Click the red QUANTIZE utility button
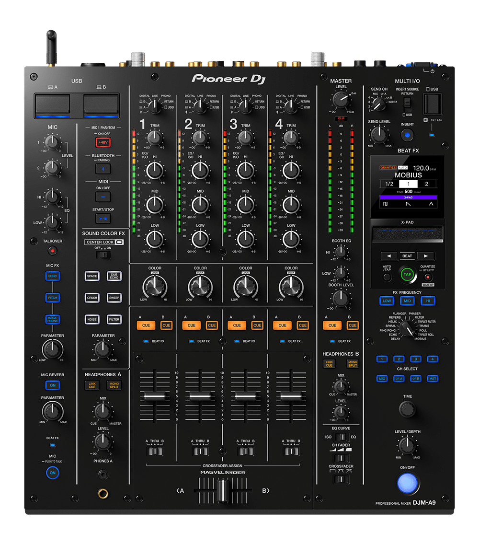479x545 pixels. (428, 278)
